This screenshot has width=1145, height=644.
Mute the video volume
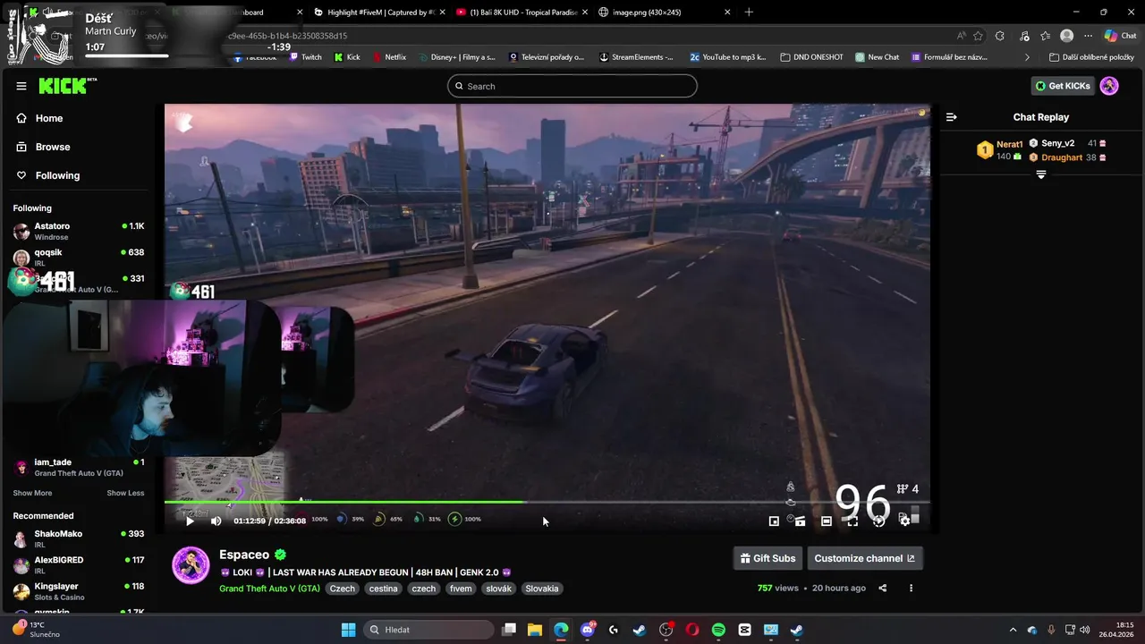[x=216, y=521]
